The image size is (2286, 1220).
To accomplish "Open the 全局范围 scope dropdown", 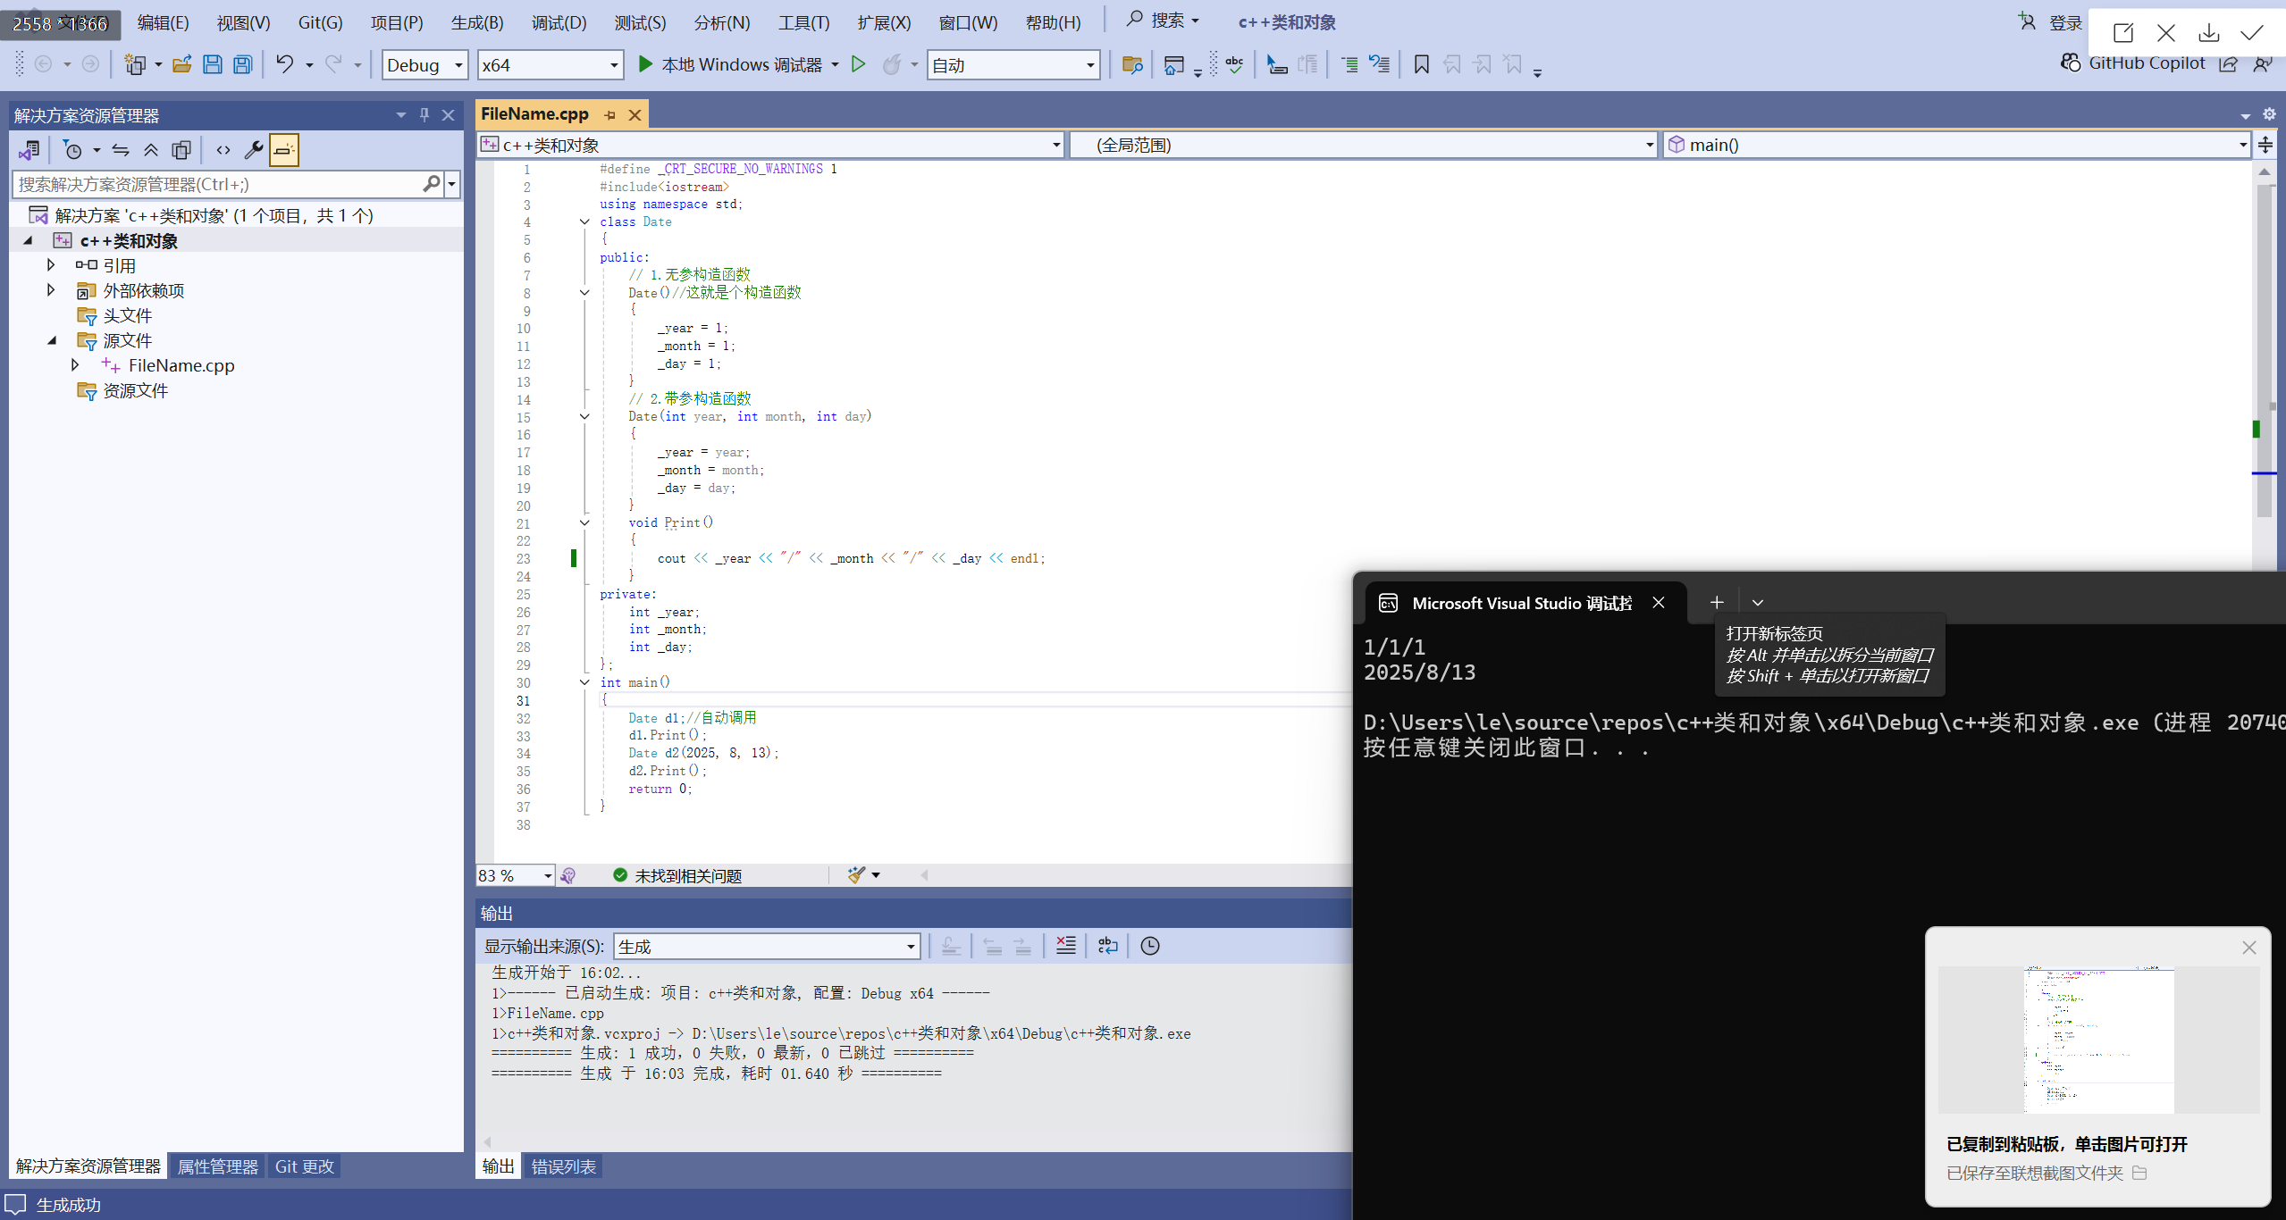I will (1363, 145).
